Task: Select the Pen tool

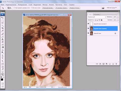Action: (3, 56)
